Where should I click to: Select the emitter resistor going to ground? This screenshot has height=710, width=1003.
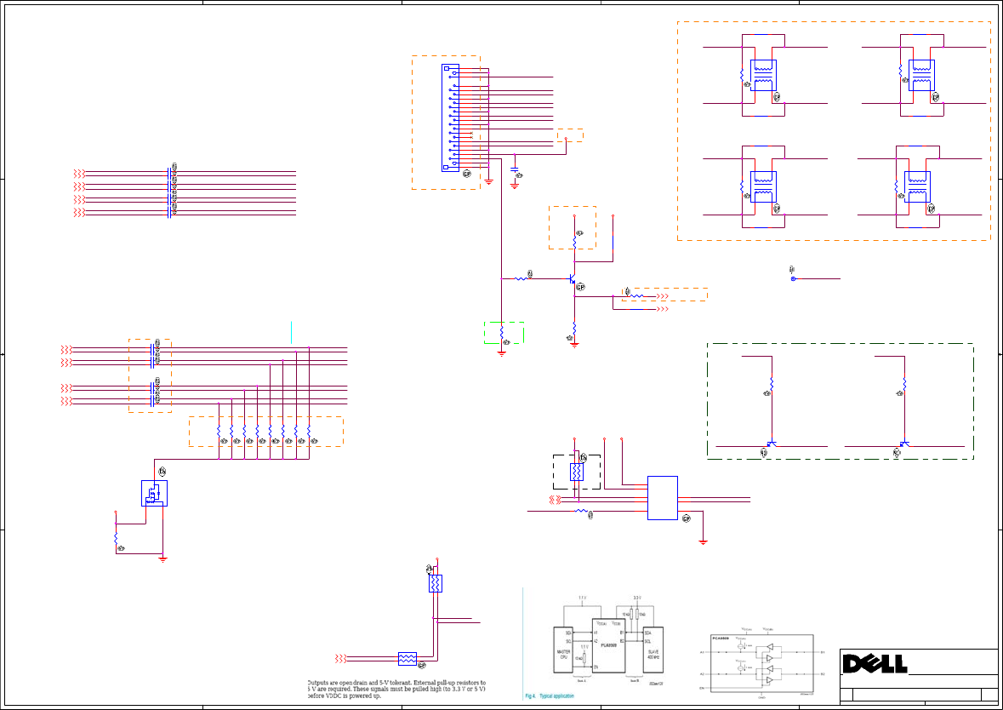tap(574, 328)
